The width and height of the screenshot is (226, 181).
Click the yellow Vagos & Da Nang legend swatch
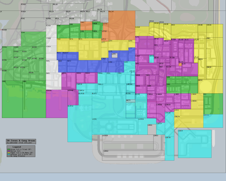[x=9, y=153]
